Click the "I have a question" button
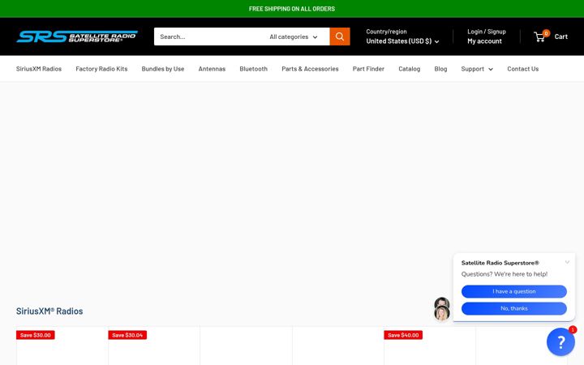This screenshot has height=365, width=584. 514,291
